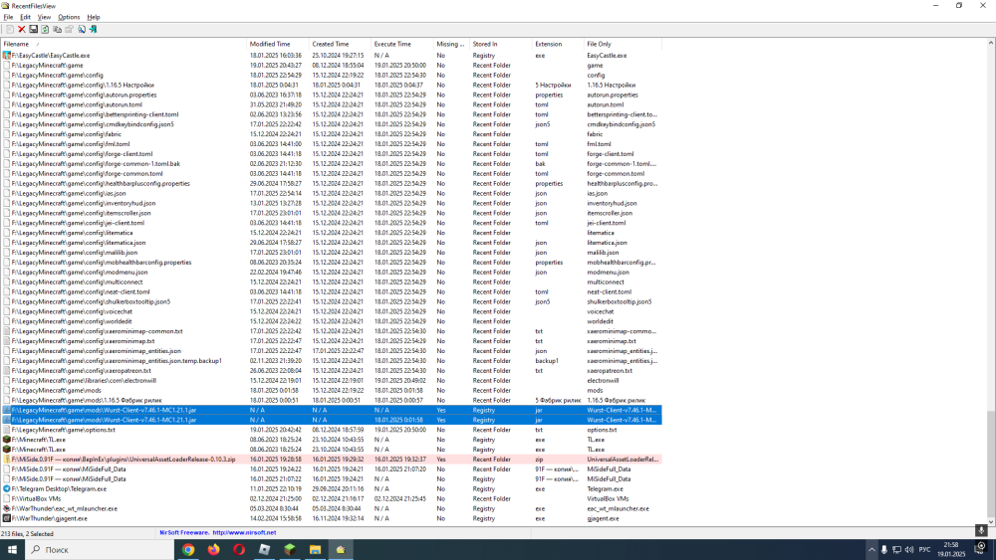Click the vertical scrollbar down arrow
The height and width of the screenshot is (560, 996).
point(991,522)
